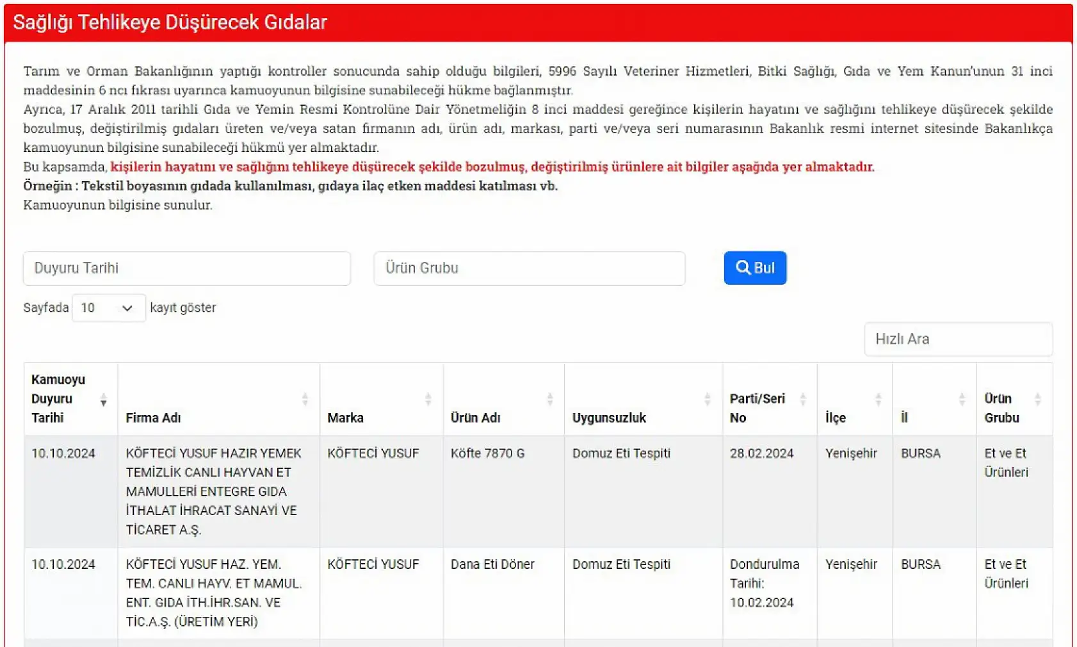The height and width of the screenshot is (647, 1077).
Task: Select the Dana Eti Döner product row
Action: click(x=492, y=564)
